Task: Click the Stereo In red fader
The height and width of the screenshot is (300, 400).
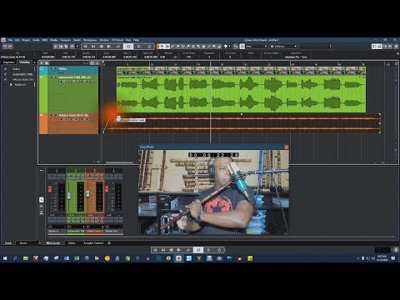Action: tap(50, 189)
